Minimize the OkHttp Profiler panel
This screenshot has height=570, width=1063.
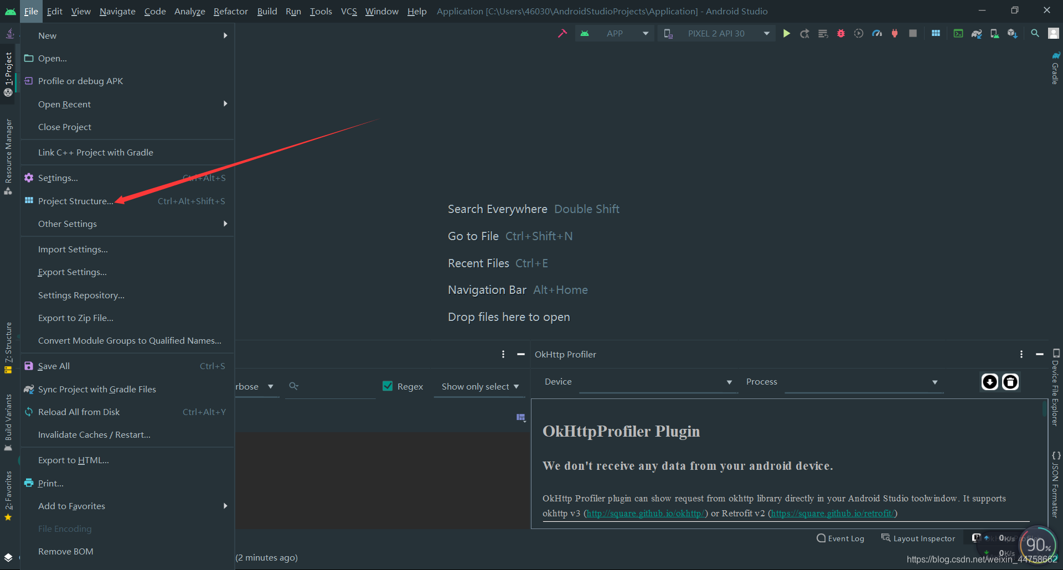(1040, 354)
